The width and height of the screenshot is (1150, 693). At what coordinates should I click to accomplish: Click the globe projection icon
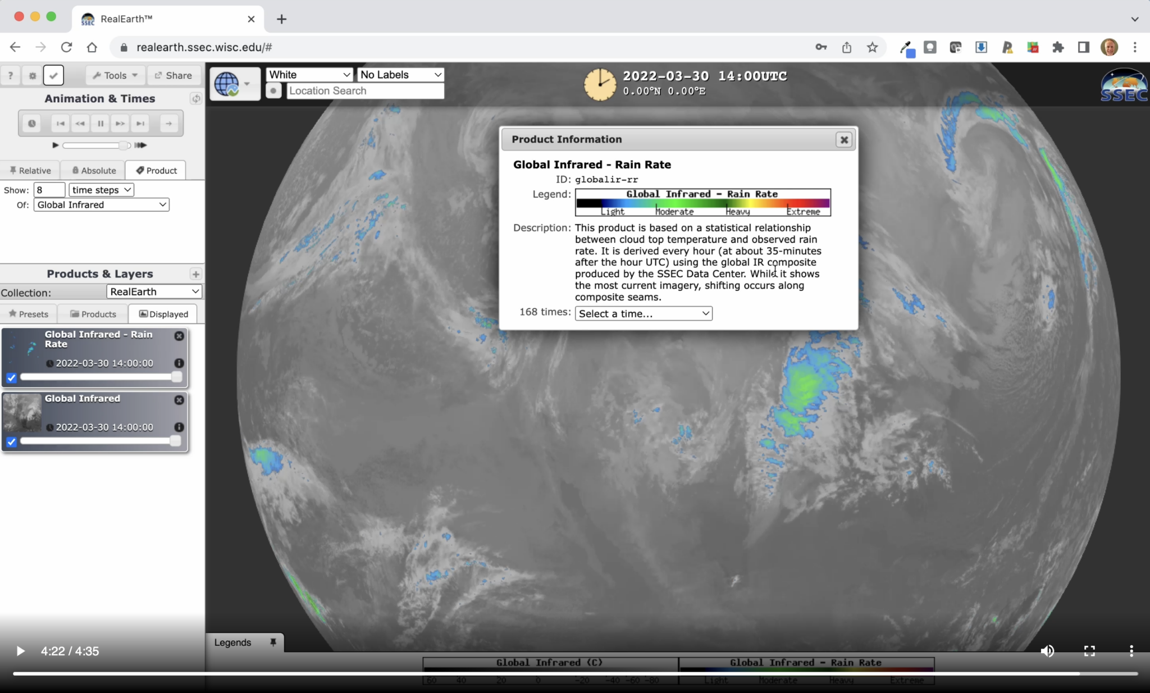(x=227, y=84)
